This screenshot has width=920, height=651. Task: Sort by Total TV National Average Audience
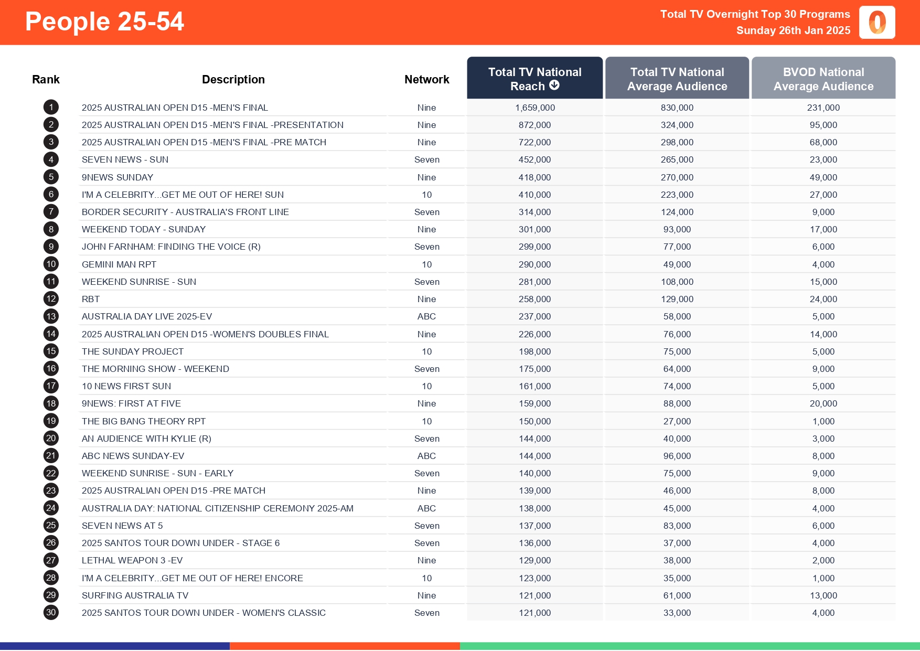point(677,78)
